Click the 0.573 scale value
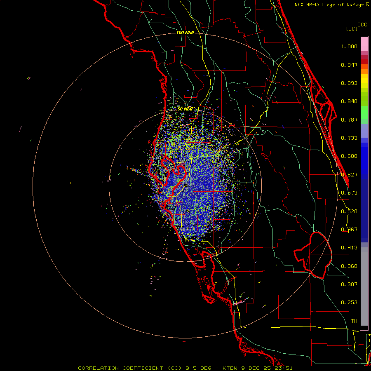Viewport: 371px width, 371px height. pos(349,193)
